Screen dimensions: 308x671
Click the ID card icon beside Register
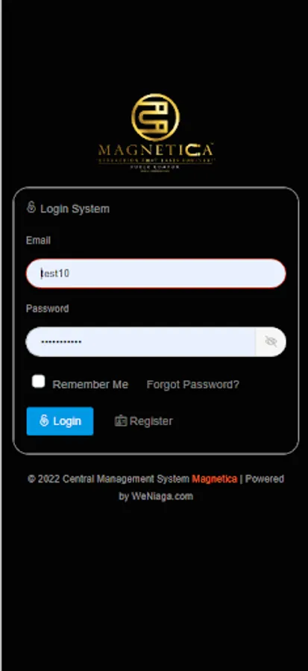coord(121,421)
